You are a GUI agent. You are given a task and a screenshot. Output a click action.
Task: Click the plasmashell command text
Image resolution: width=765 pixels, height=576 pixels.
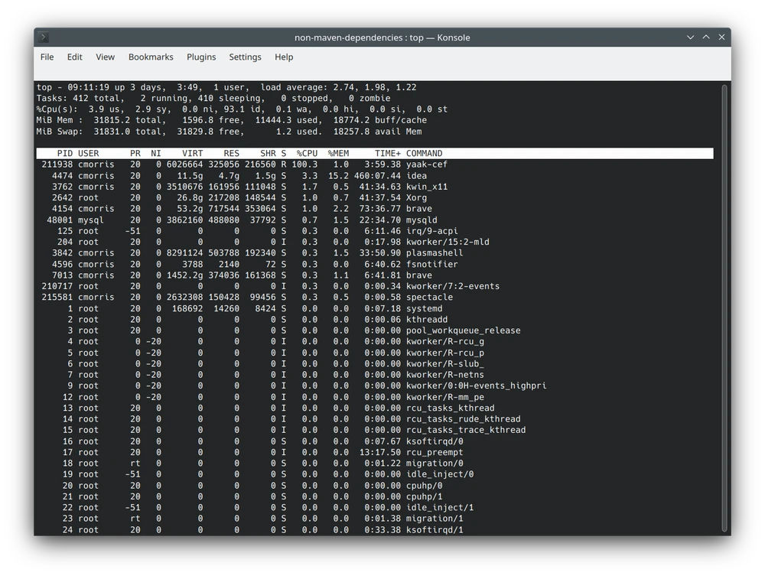click(435, 252)
